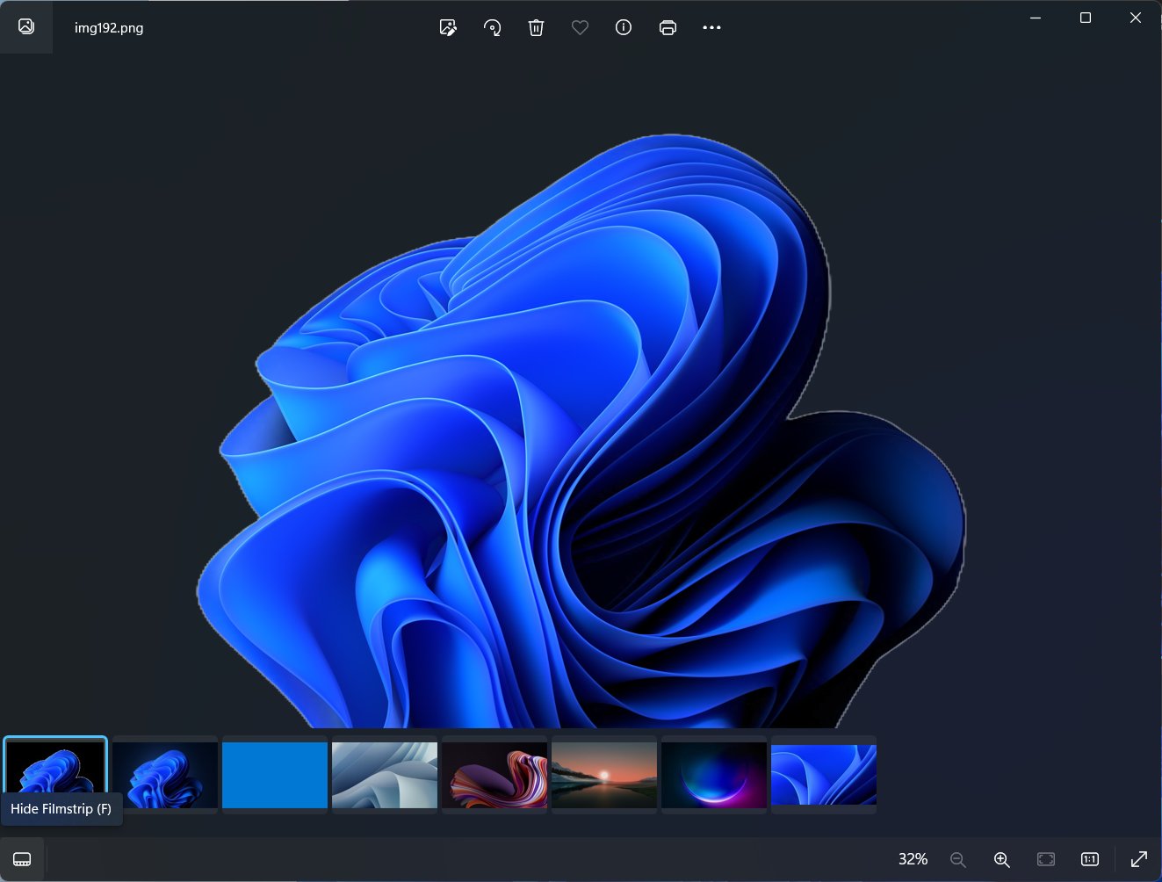Add image to favorites with heart icon

pyautogui.click(x=580, y=27)
